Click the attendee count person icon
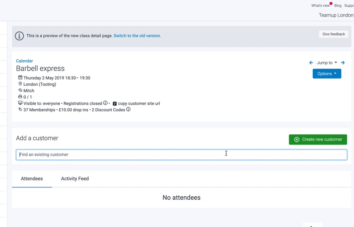The width and height of the screenshot is (354, 227). (x=20, y=97)
